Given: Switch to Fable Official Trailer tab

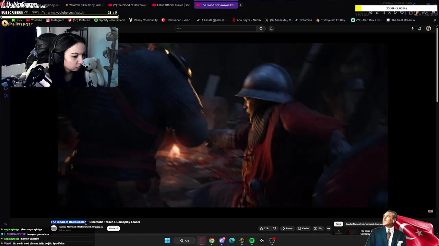Looking at the screenshot, I should click(171, 5).
